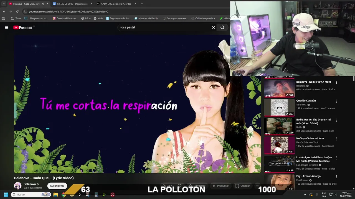Play 'Belanova - No Me Voy A Morir' thumbnail

(x=279, y=88)
